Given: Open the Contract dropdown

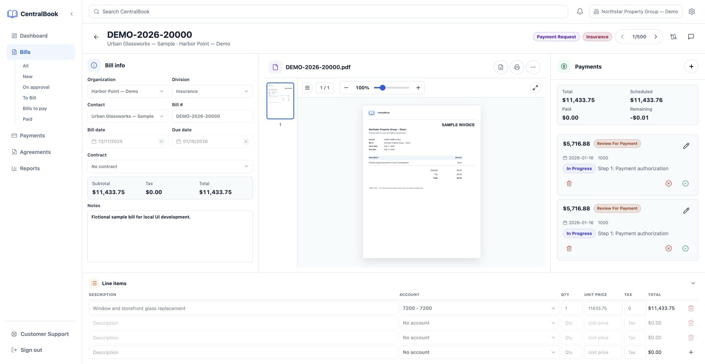Looking at the screenshot, I should click(x=170, y=167).
